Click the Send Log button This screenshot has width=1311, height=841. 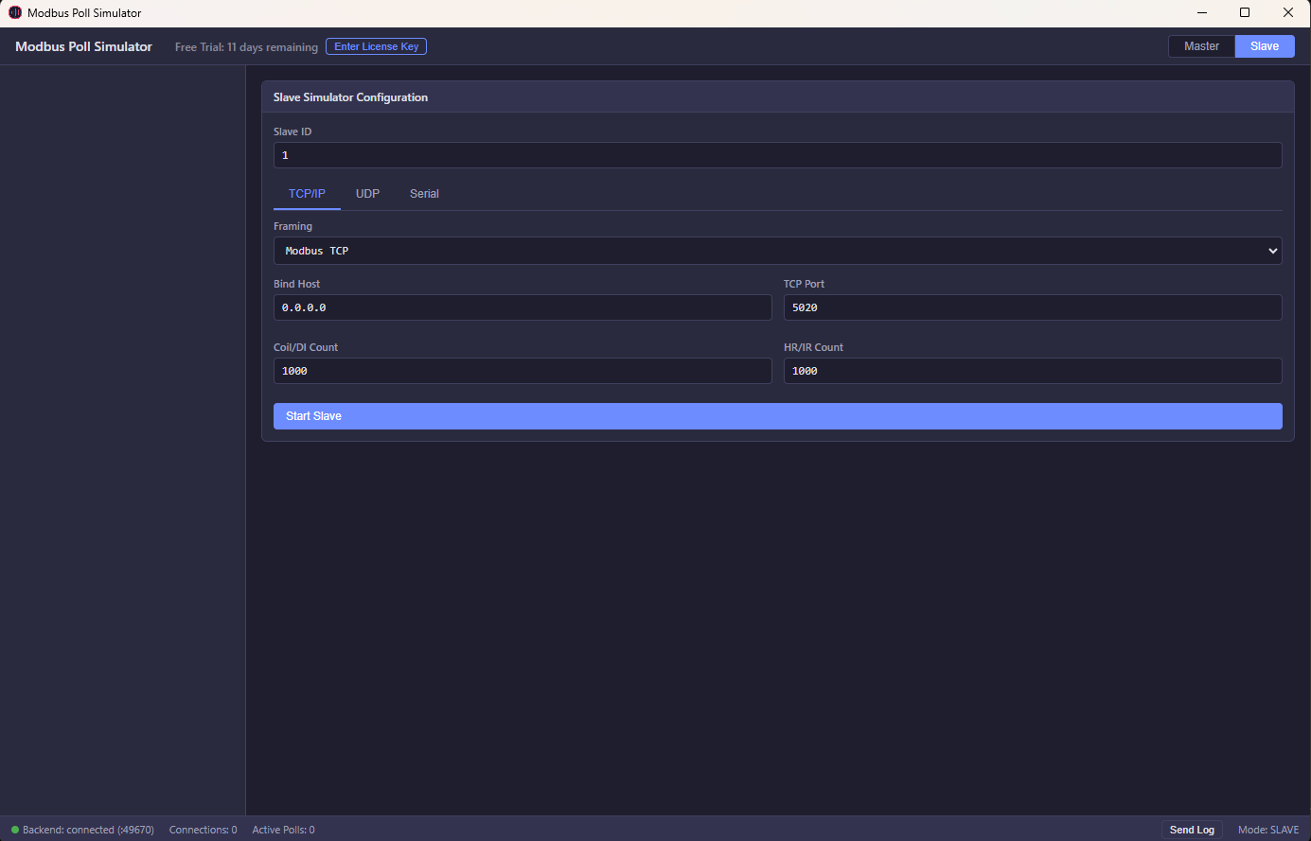[x=1192, y=830]
